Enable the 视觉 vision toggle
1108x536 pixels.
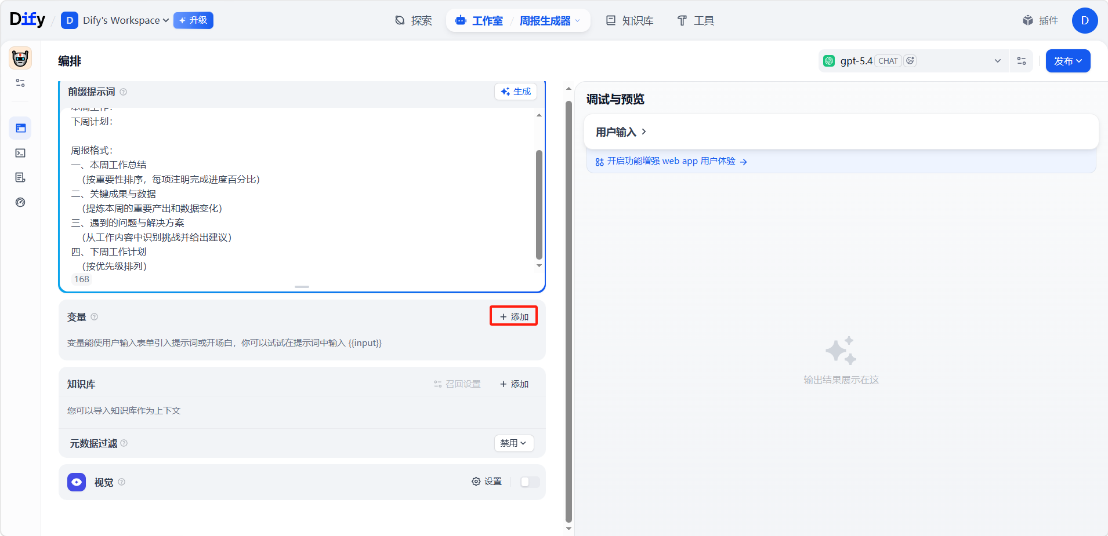pos(530,482)
